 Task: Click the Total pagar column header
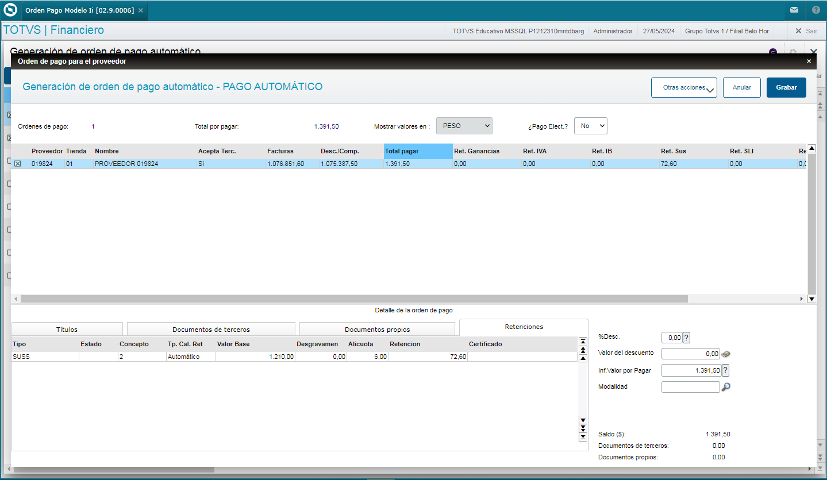pyautogui.click(x=418, y=151)
